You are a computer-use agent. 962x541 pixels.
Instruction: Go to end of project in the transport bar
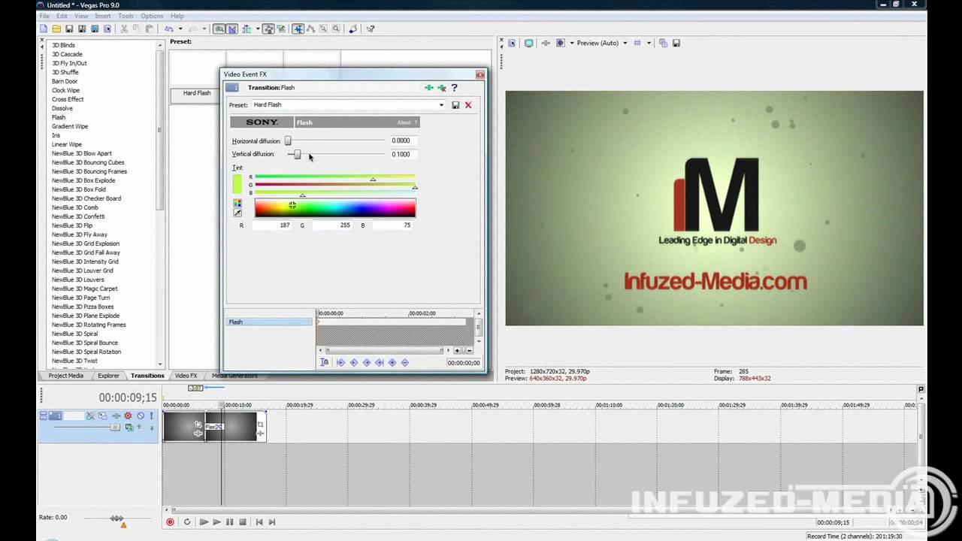(272, 521)
